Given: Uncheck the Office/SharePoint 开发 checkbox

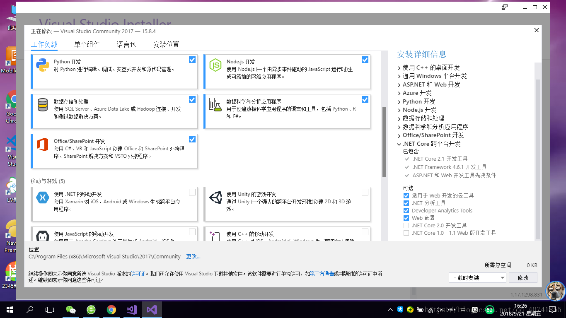Looking at the screenshot, I should 192,139.
